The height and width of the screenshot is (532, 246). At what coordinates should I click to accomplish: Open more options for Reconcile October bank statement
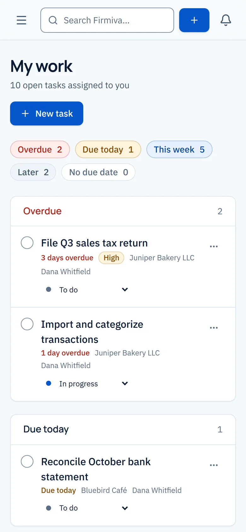(214, 465)
